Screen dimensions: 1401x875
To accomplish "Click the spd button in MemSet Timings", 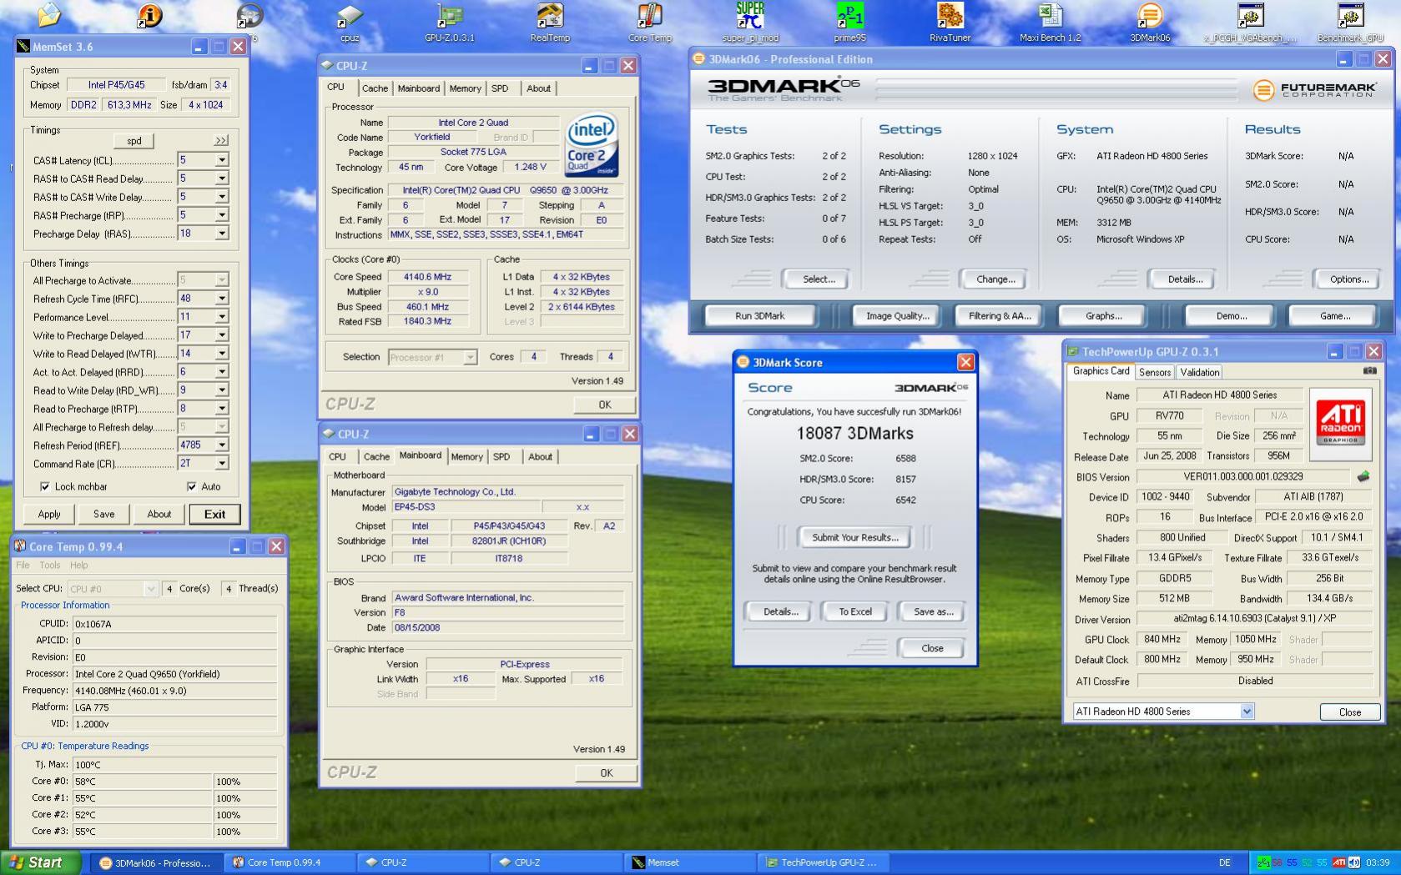I will click(134, 141).
